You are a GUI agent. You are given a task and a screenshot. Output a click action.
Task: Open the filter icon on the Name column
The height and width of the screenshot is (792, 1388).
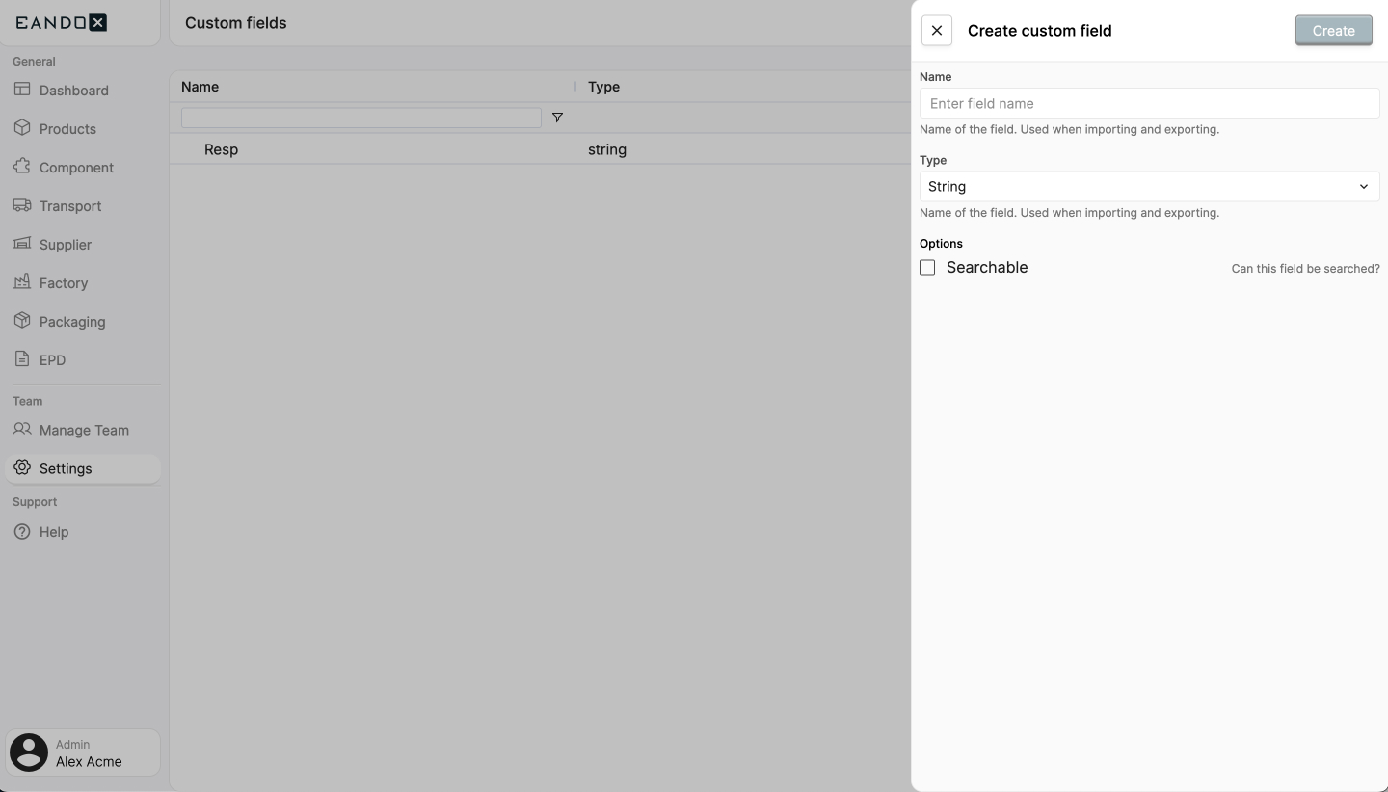(x=558, y=117)
